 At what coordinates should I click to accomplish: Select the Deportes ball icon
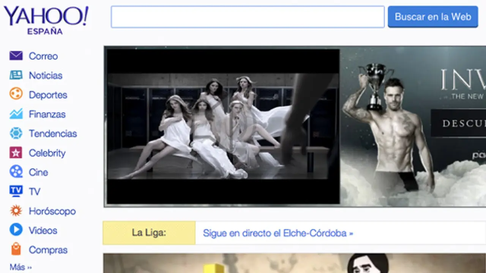[x=16, y=94]
